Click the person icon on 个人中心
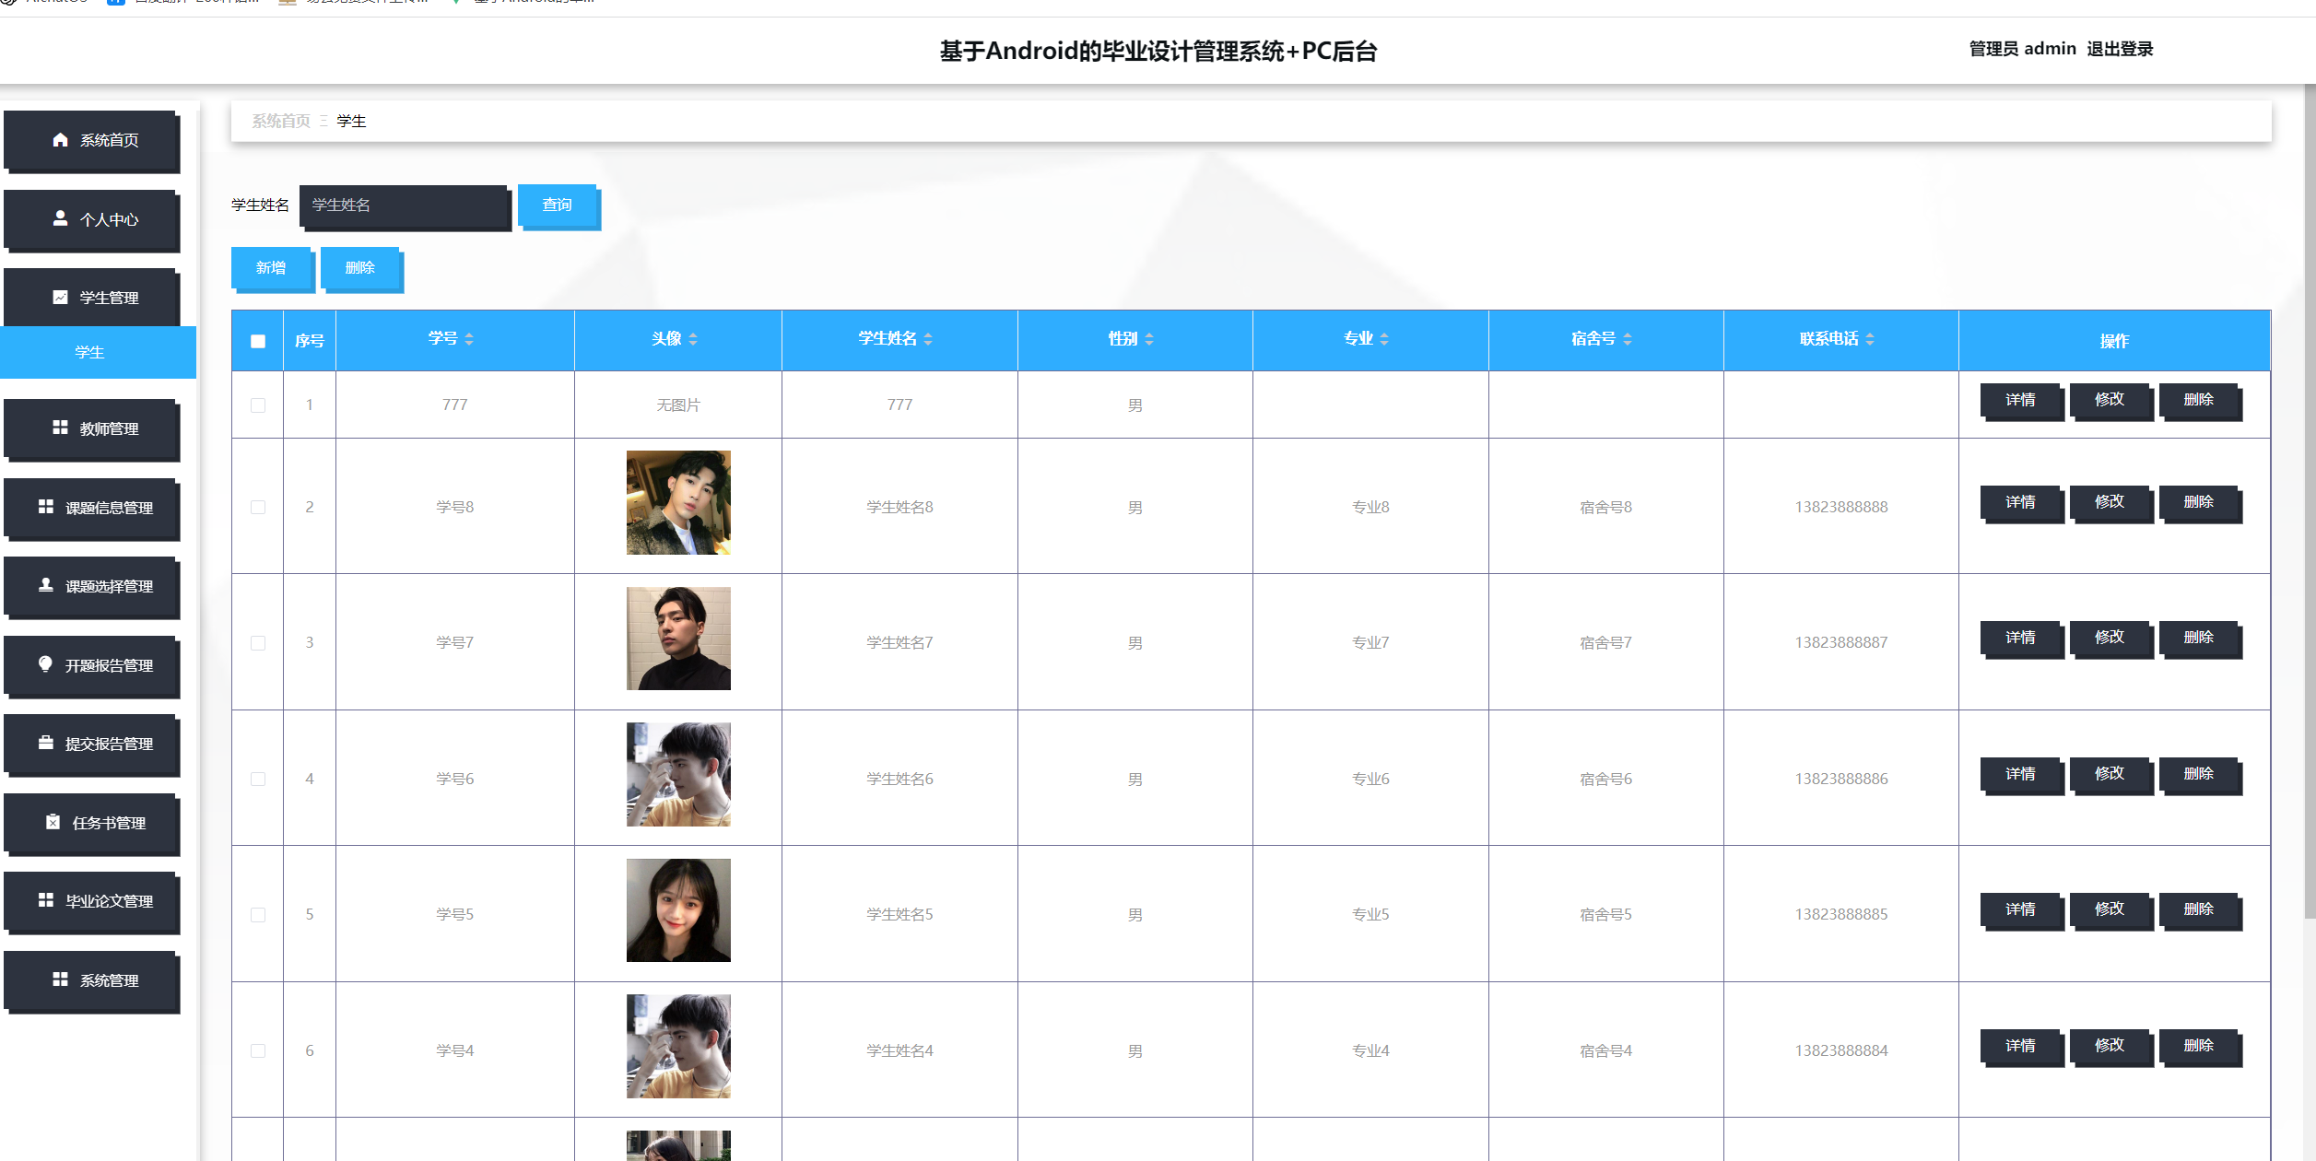 click(x=59, y=219)
